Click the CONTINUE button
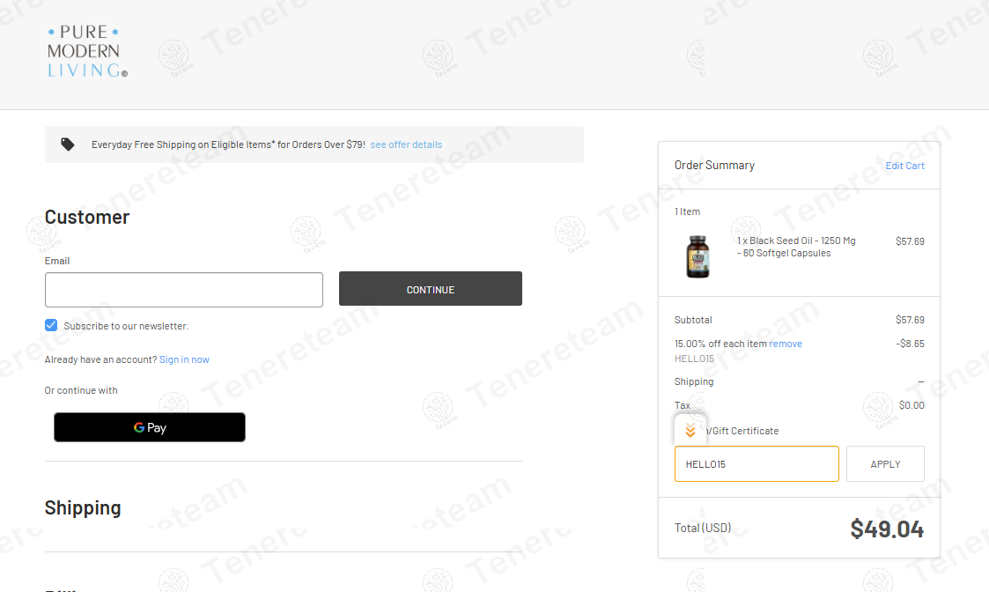This screenshot has width=989, height=592. tap(430, 289)
